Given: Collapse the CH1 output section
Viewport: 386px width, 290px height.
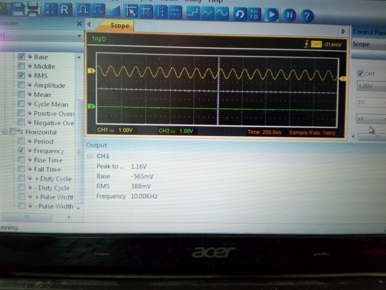Looking at the screenshot, I should tap(90, 156).
